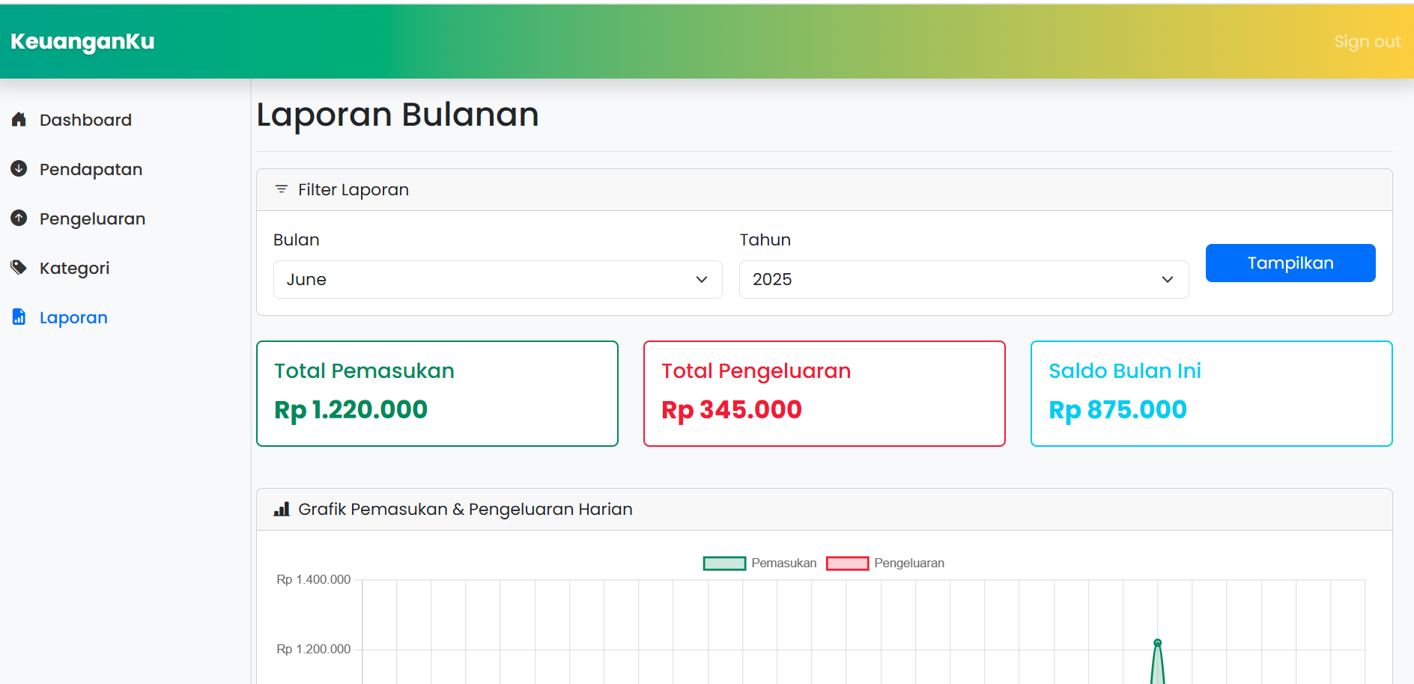Click the Sign out link

(x=1367, y=42)
